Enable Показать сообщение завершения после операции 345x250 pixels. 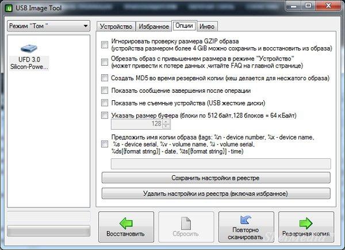pyautogui.click(x=105, y=90)
